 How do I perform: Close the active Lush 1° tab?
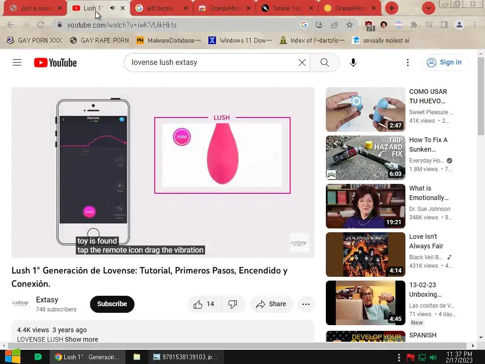pyautogui.click(x=123, y=8)
